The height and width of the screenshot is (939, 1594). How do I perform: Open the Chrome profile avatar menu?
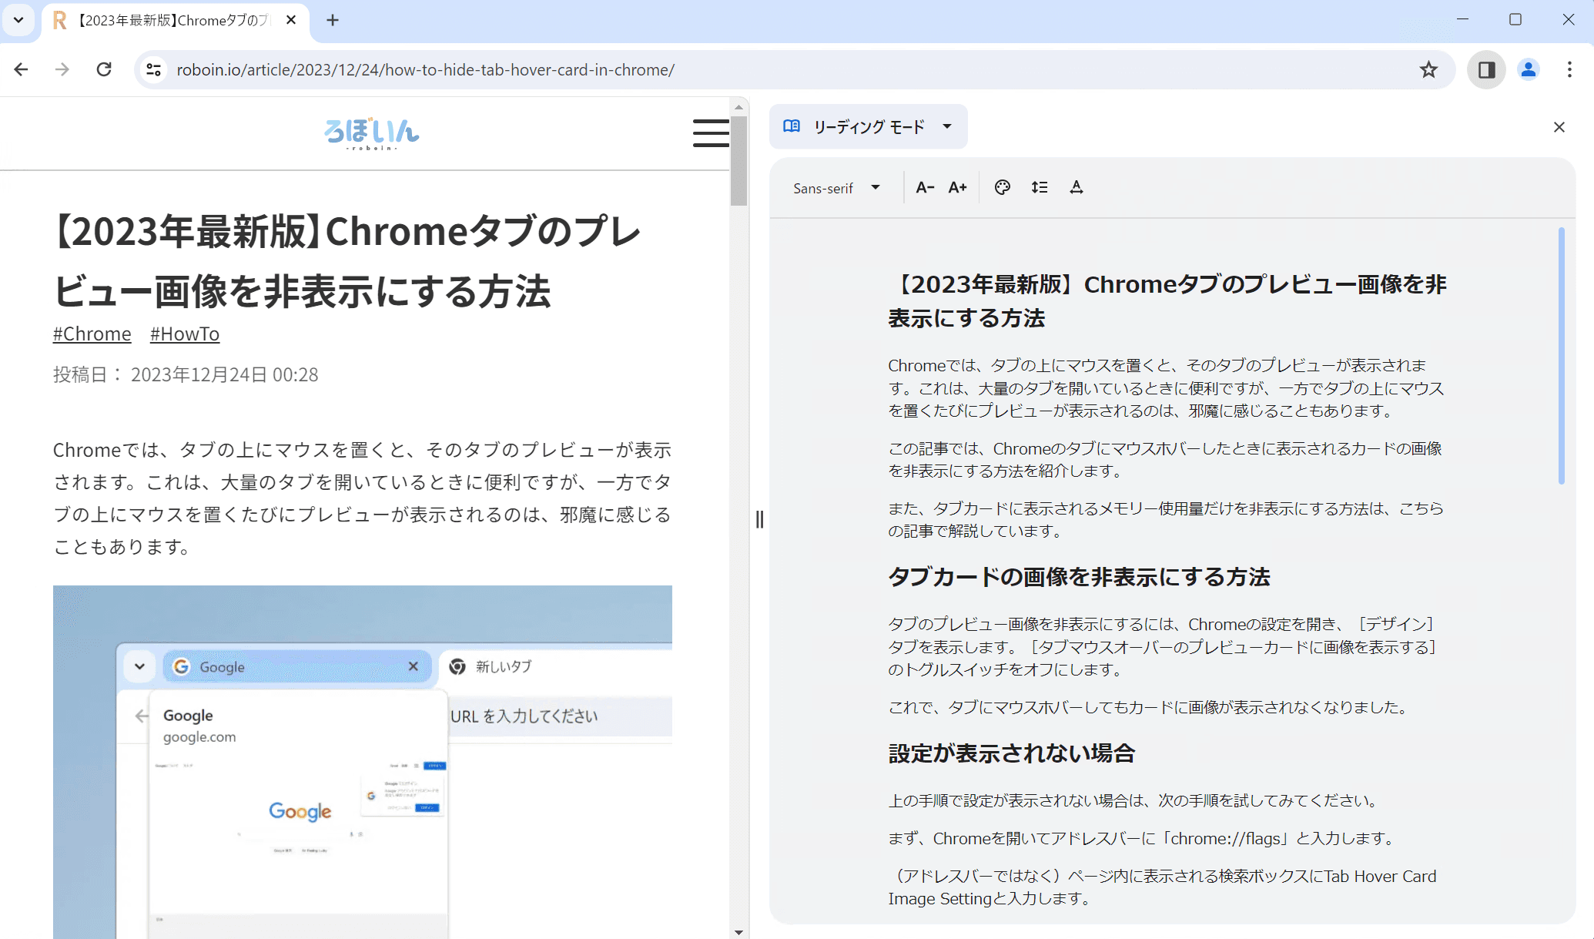[1528, 69]
